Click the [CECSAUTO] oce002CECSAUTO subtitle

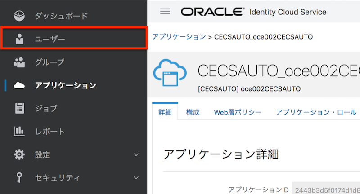249,89
